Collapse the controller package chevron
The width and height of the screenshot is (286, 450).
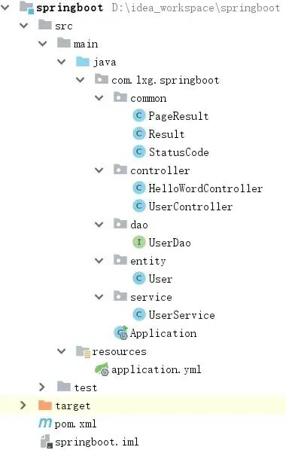pos(99,170)
